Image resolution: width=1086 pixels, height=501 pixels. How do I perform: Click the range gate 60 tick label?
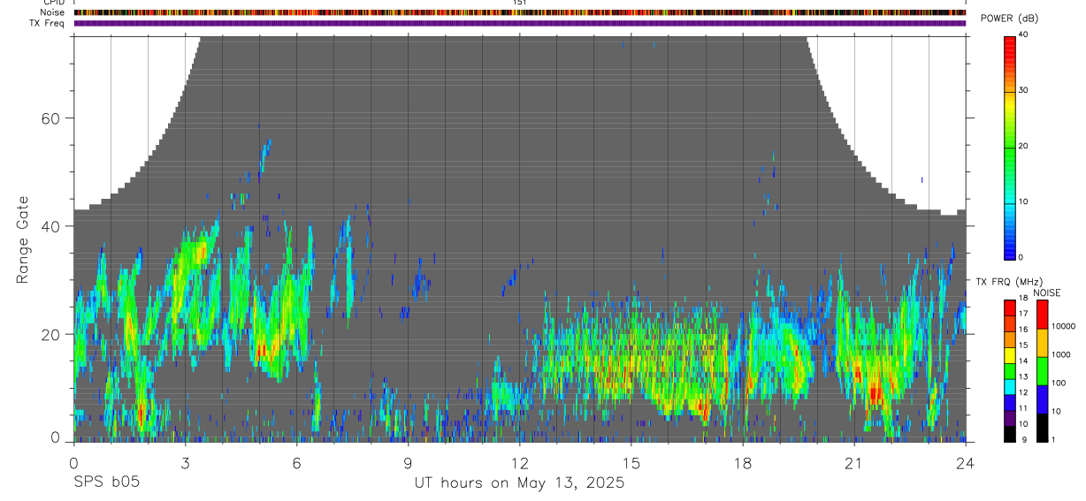pyautogui.click(x=49, y=118)
